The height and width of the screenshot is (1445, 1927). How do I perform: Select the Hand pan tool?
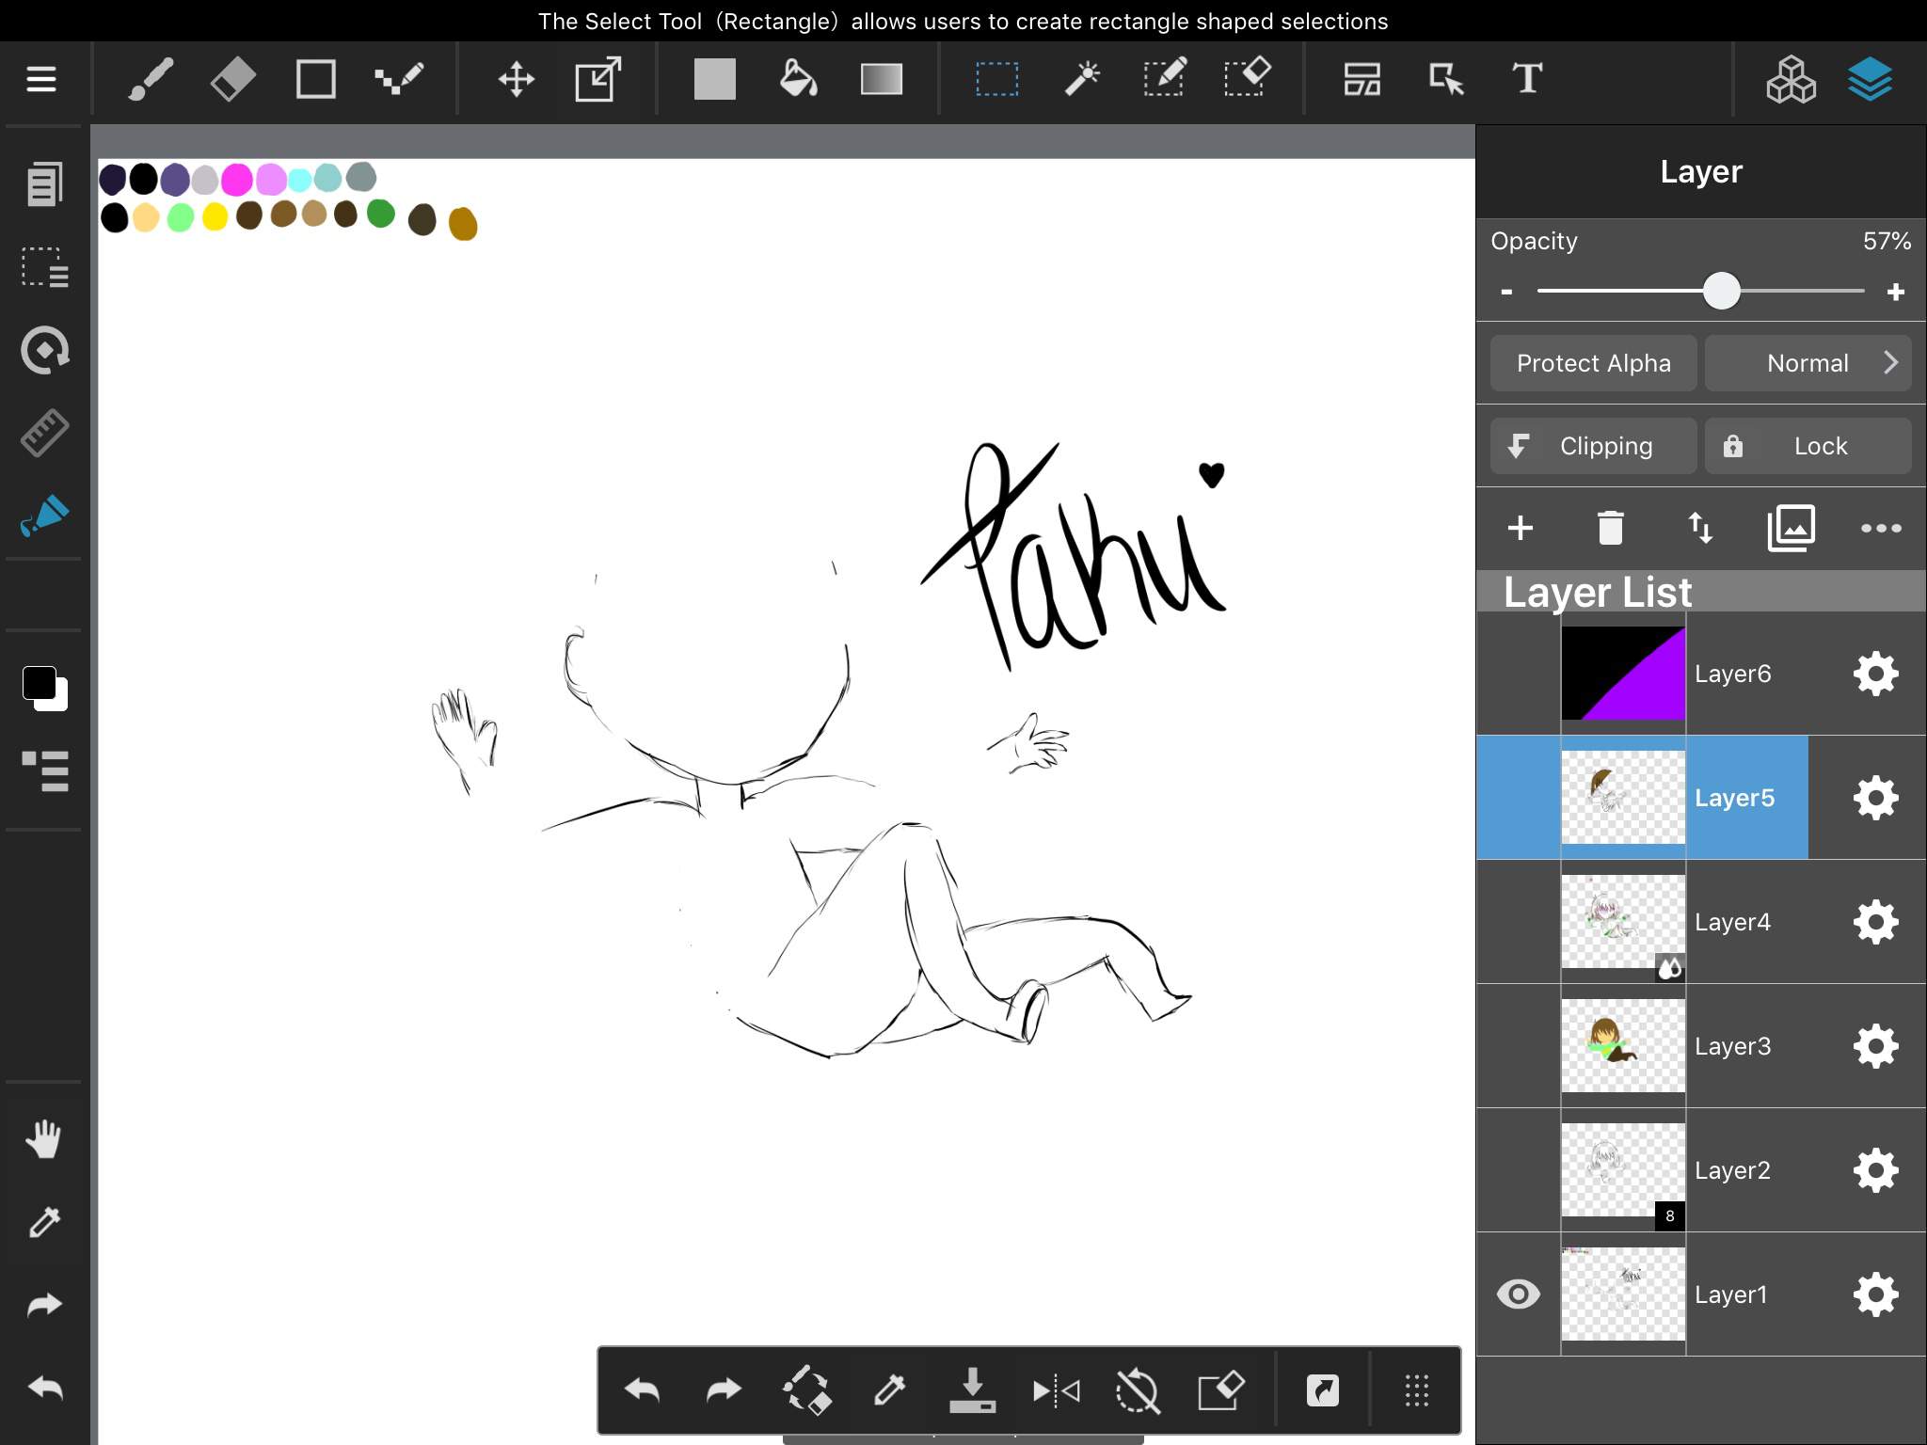(x=44, y=1139)
